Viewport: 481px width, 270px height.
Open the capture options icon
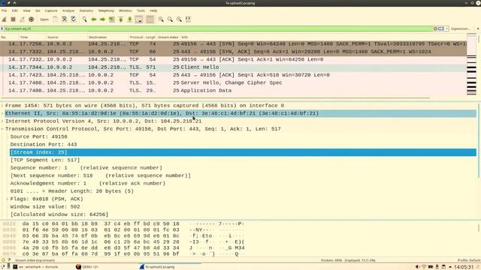[x=32, y=19]
